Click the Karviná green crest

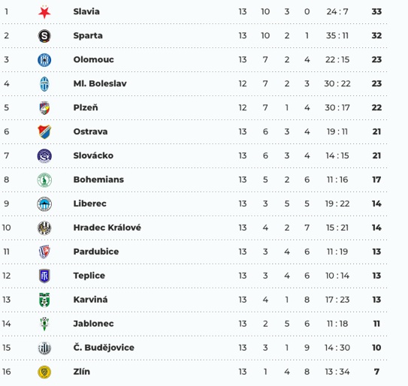[x=44, y=300]
